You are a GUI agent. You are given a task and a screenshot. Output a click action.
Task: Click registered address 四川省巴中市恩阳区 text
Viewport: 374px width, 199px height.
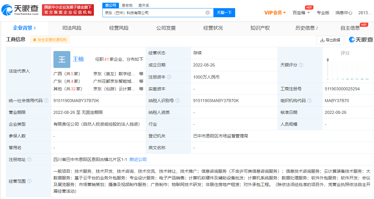[x=90, y=159]
